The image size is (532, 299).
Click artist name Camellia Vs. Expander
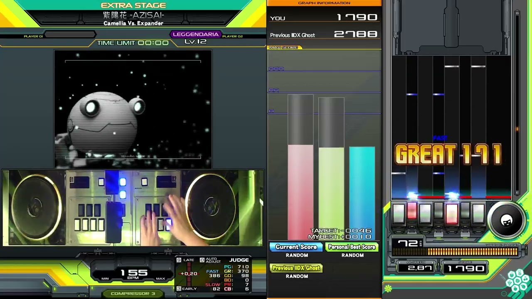point(133,23)
